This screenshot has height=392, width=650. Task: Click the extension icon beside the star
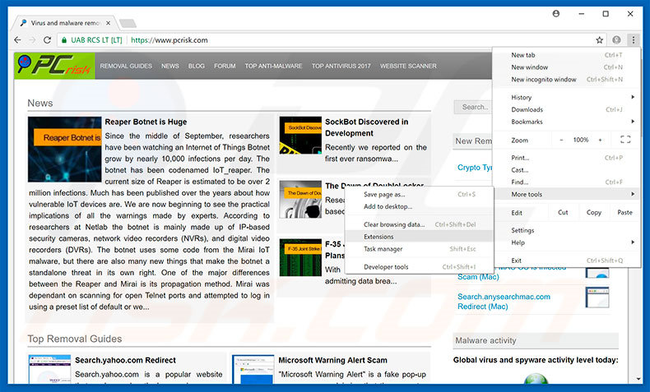(x=616, y=39)
